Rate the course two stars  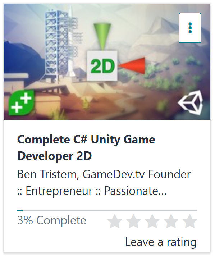tap(133, 221)
